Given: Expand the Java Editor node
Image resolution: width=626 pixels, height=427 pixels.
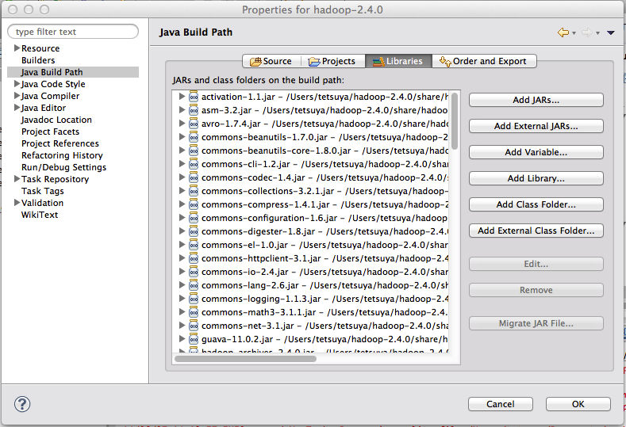Looking at the screenshot, I should (17, 108).
